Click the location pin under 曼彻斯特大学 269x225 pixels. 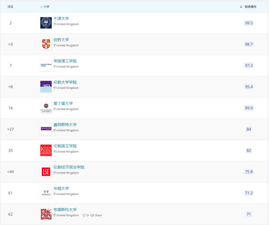tap(55, 130)
